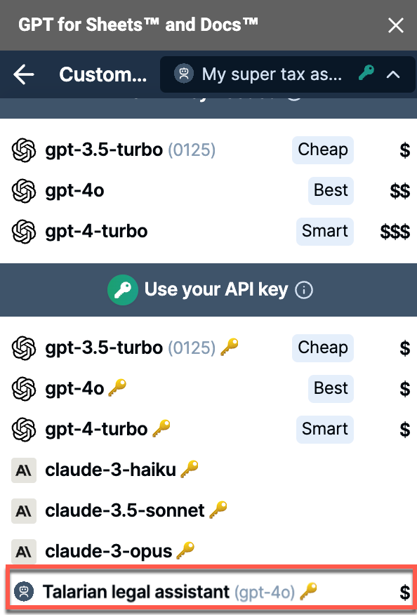Click info icon beside Use your API key

tap(304, 290)
